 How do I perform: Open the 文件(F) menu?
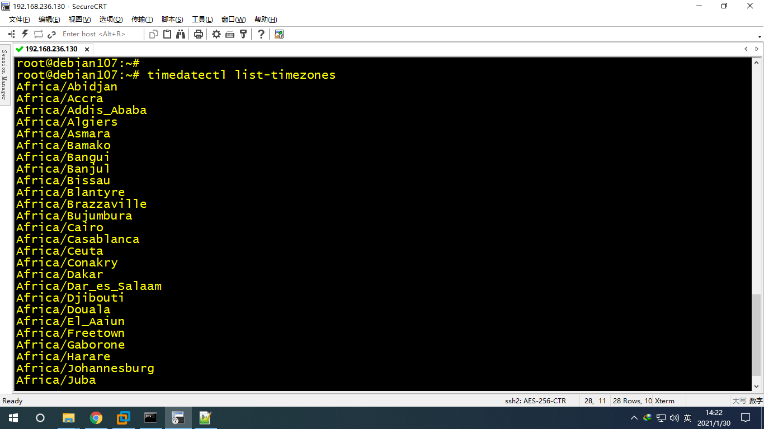click(x=19, y=20)
